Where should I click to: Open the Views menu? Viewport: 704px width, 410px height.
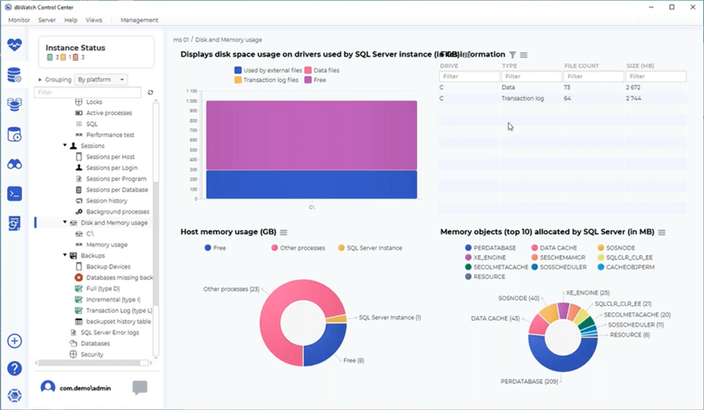click(94, 20)
